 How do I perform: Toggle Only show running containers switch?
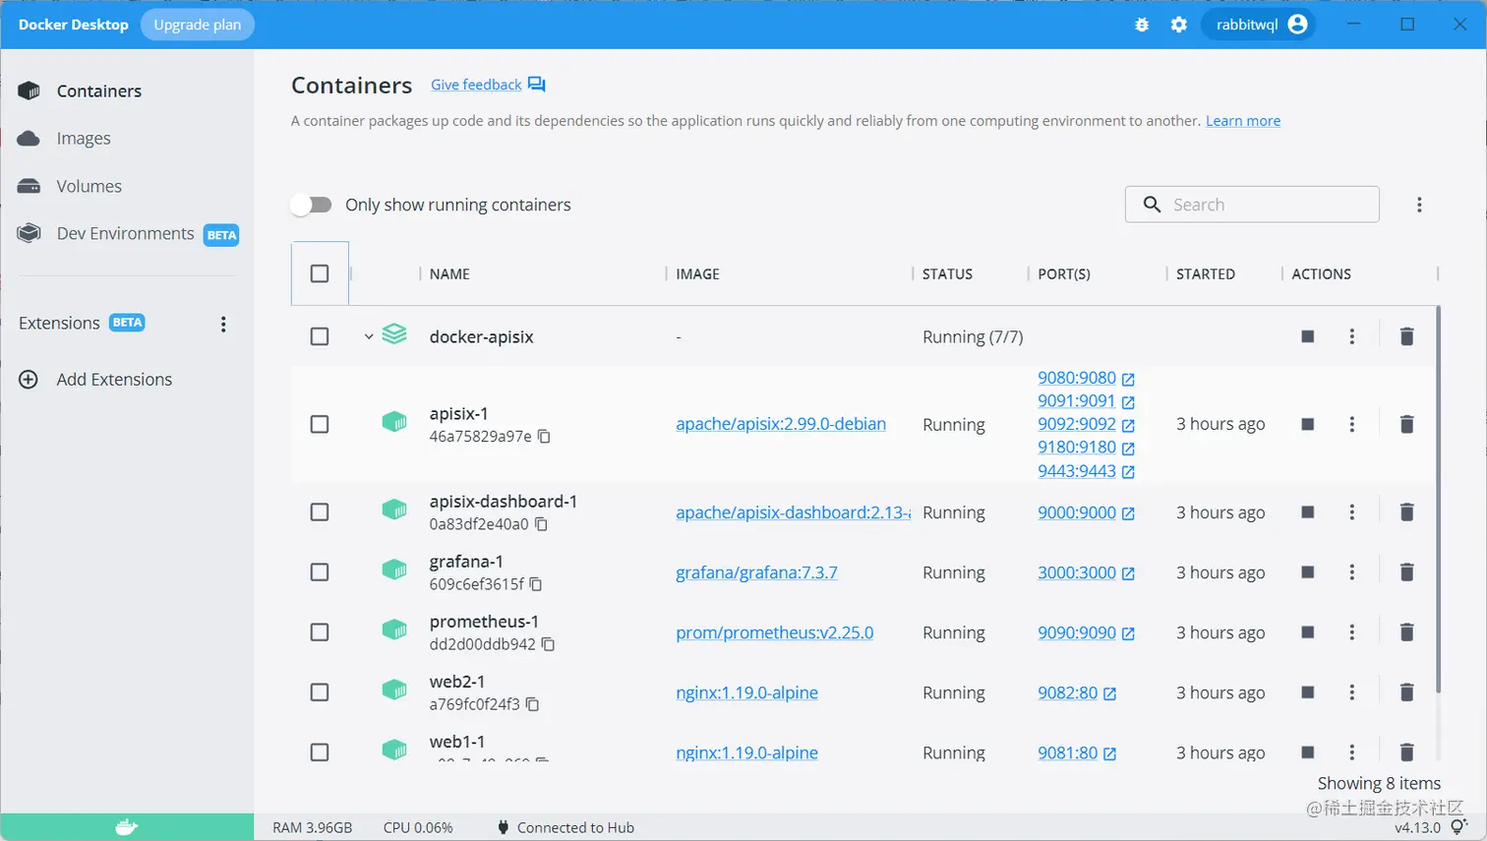(x=312, y=205)
